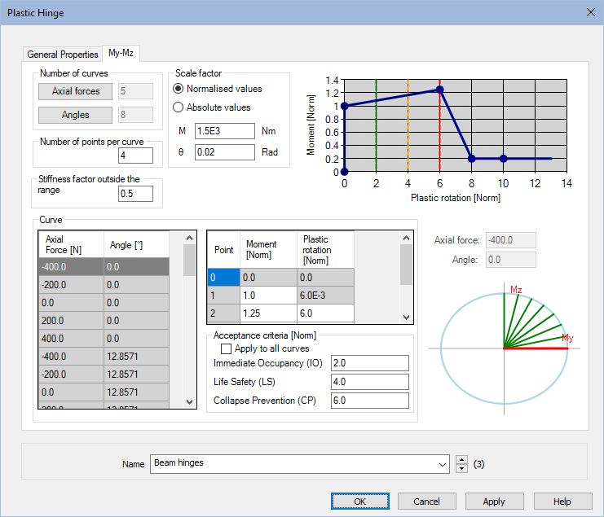Click the Number of points per curve field

(135, 155)
